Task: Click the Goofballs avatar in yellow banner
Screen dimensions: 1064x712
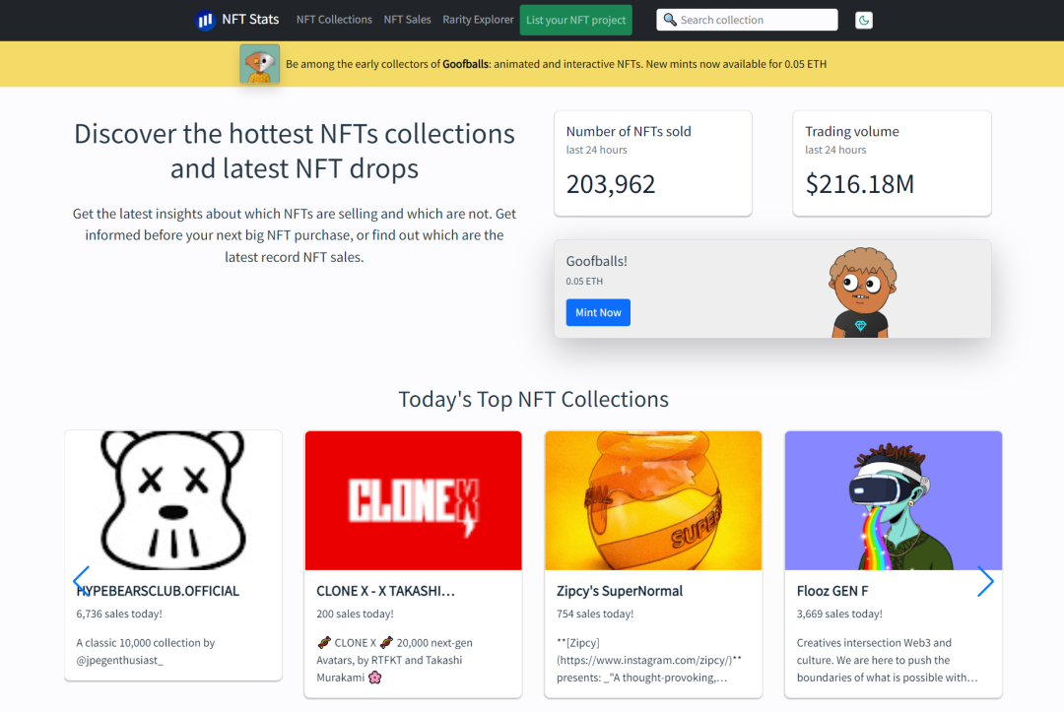Action: [x=260, y=64]
